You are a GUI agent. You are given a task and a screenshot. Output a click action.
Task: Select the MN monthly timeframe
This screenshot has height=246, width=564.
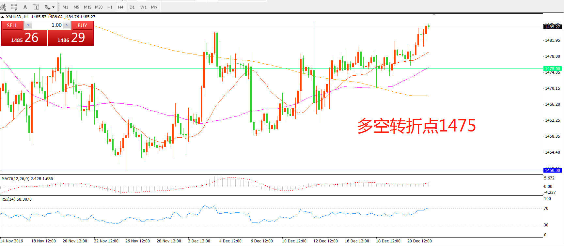[154, 7]
